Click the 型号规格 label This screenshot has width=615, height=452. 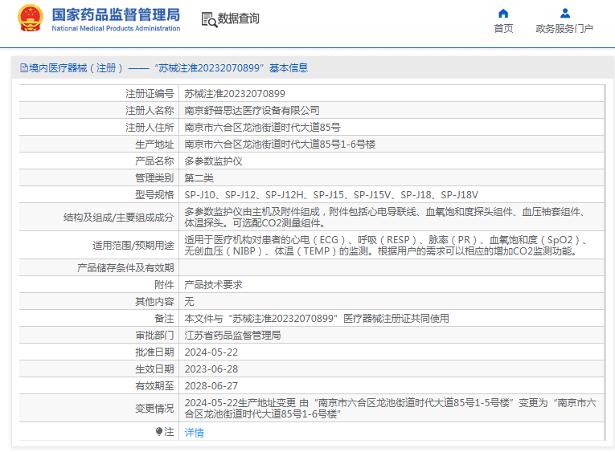(154, 194)
